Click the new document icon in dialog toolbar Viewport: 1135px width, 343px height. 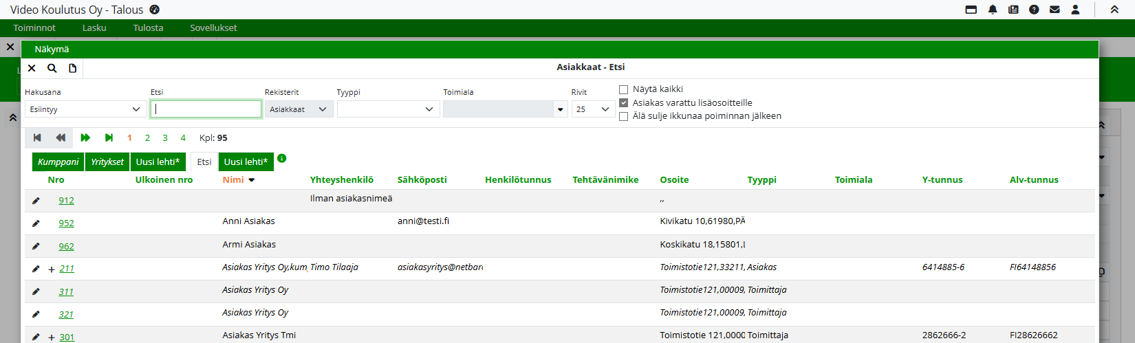72,68
